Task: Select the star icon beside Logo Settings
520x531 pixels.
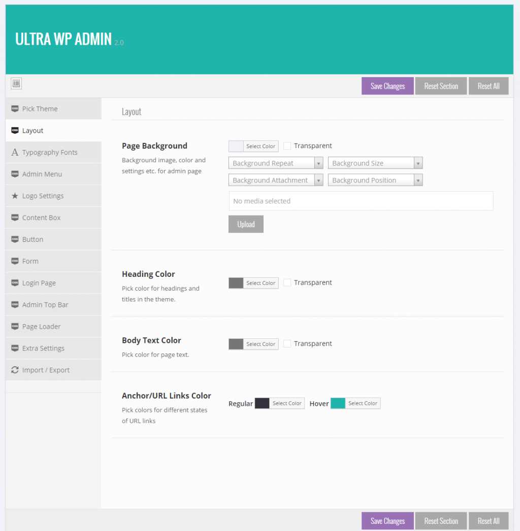Action: (x=14, y=196)
